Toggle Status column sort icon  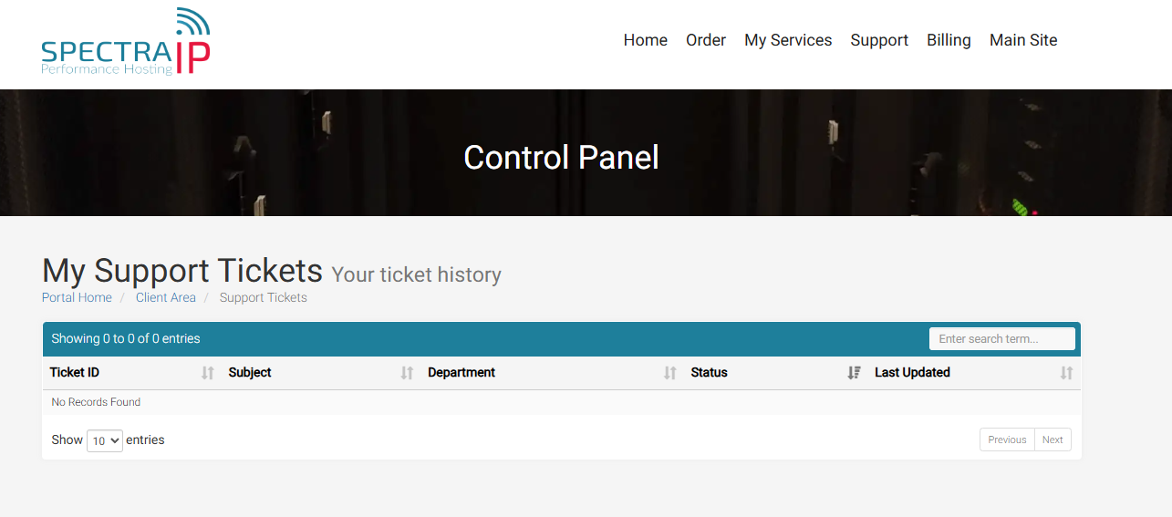point(854,373)
